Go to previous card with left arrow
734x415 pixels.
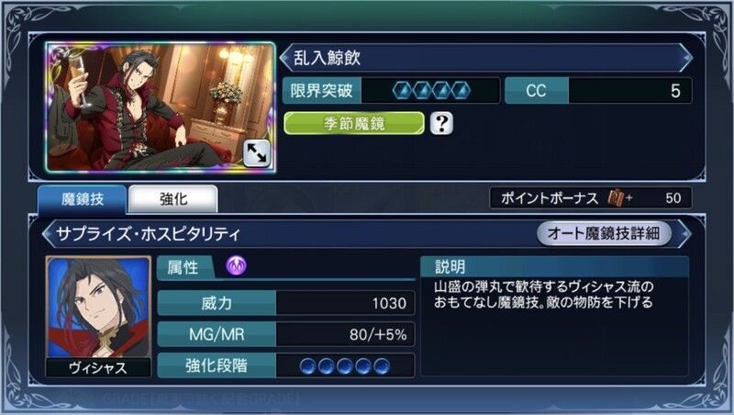(x=285, y=58)
